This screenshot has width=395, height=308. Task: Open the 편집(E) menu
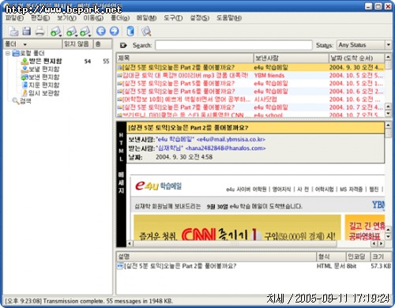click(40, 18)
